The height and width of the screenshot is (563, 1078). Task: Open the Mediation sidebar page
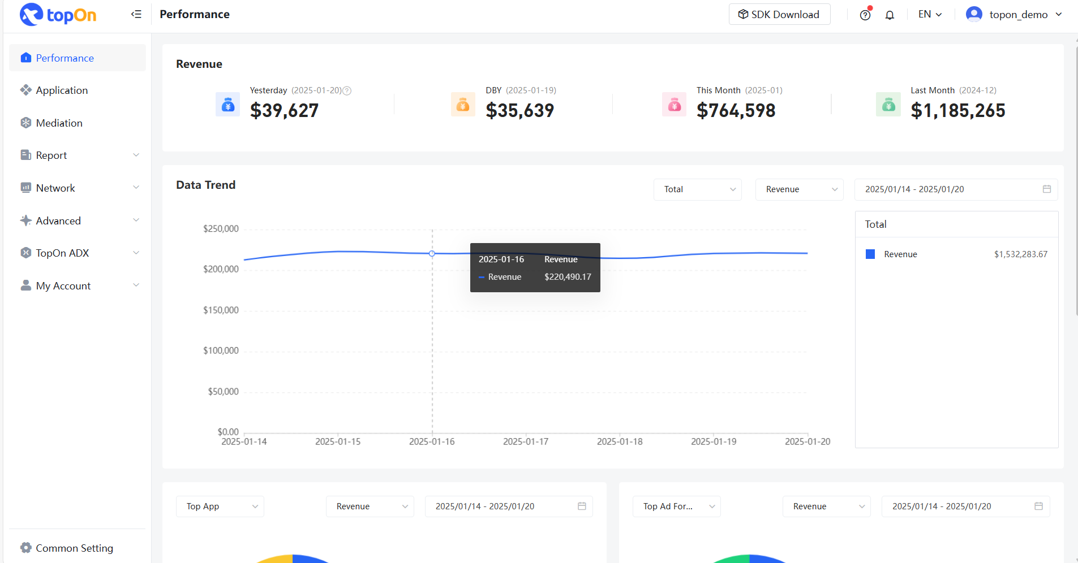[x=59, y=123]
